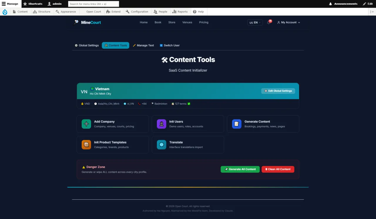
Task: Click the Danger Zone warning triangle icon
Action: click(x=84, y=167)
